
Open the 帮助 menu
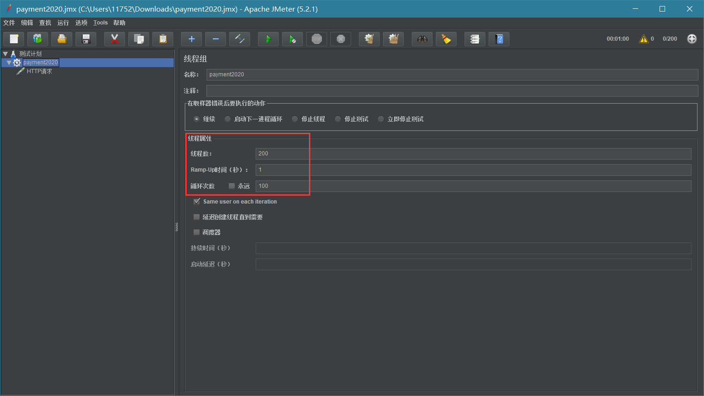[x=119, y=23]
